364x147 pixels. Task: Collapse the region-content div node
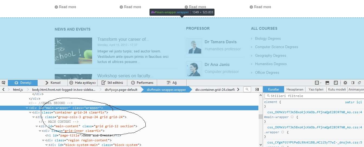tap(43, 140)
